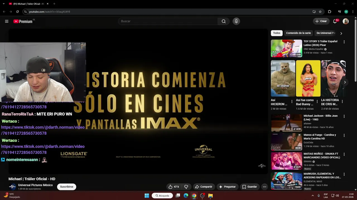The width and height of the screenshot is (357, 200).
Task: Open options for Billie Jean video
Action: pyautogui.click(x=344, y=116)
